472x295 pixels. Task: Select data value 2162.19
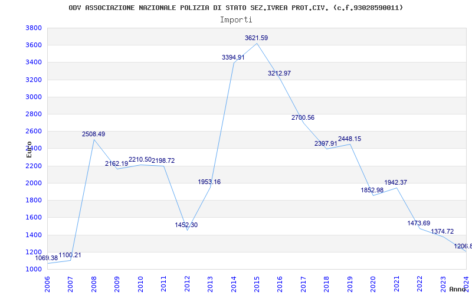coord(116,164)
